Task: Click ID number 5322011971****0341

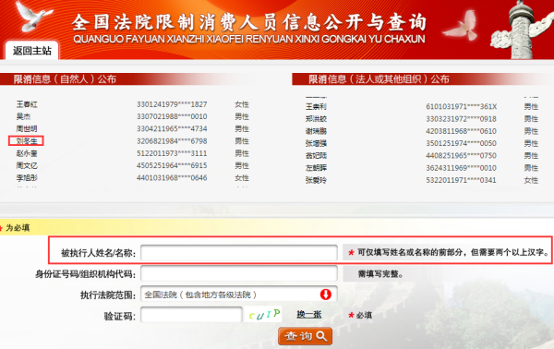Action: click(461, 180)
